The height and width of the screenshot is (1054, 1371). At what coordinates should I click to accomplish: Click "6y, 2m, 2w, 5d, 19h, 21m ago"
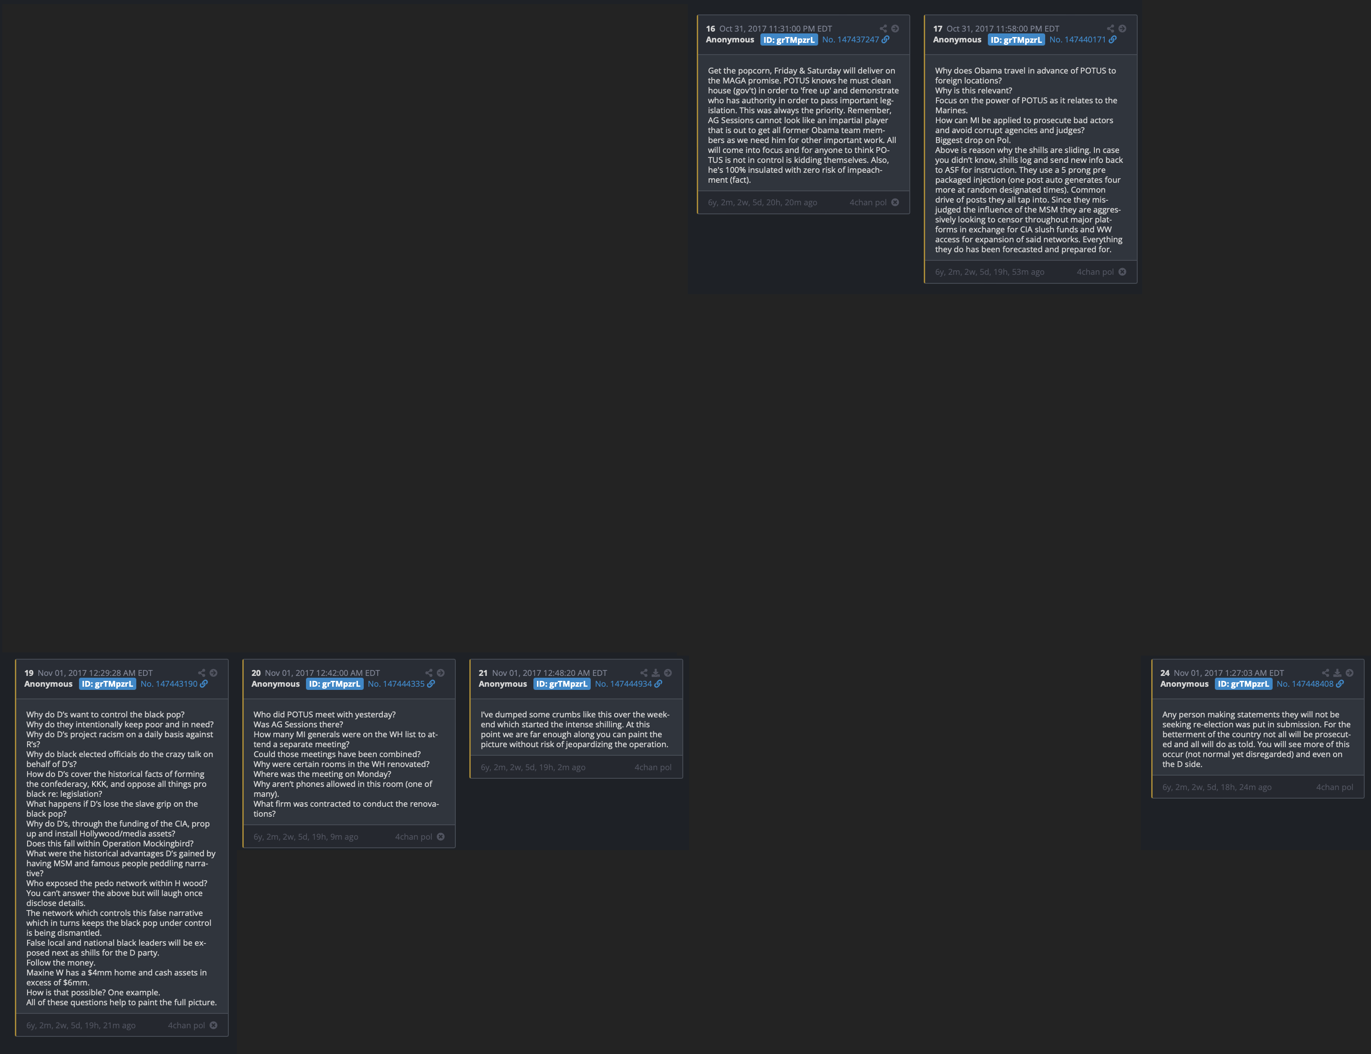(81, 1025)
